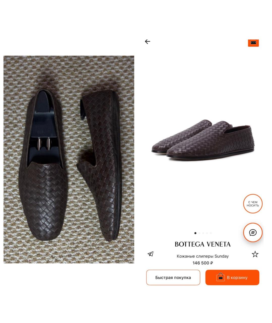Open the BOTTEGA VENETA brand page
272x323 pixels.
[202, 244]
